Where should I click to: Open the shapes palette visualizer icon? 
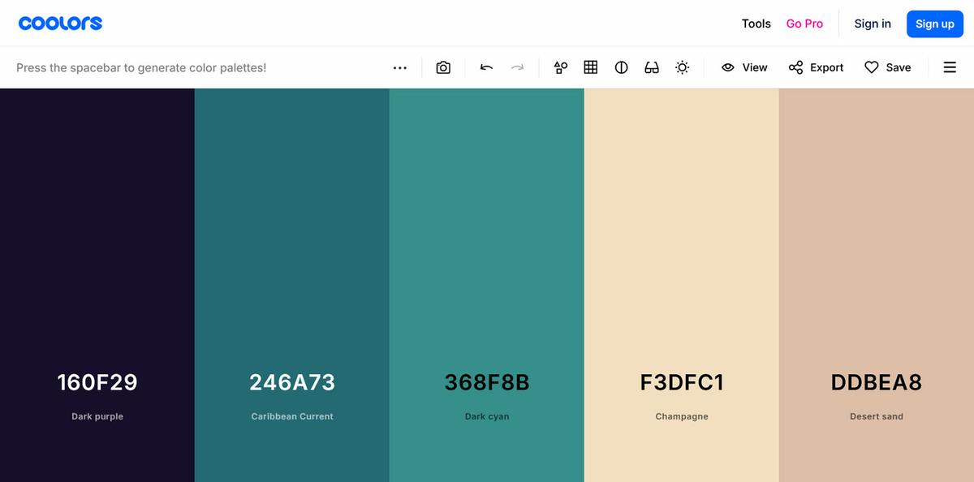[x=561, y=67]
